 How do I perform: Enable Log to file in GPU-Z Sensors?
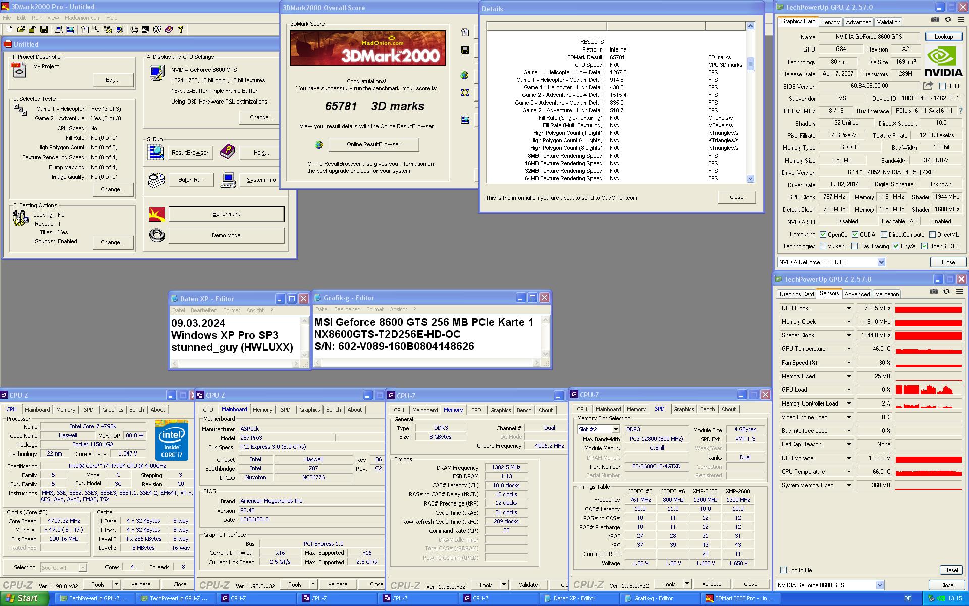pyautogui.click(x=783, y=570)
